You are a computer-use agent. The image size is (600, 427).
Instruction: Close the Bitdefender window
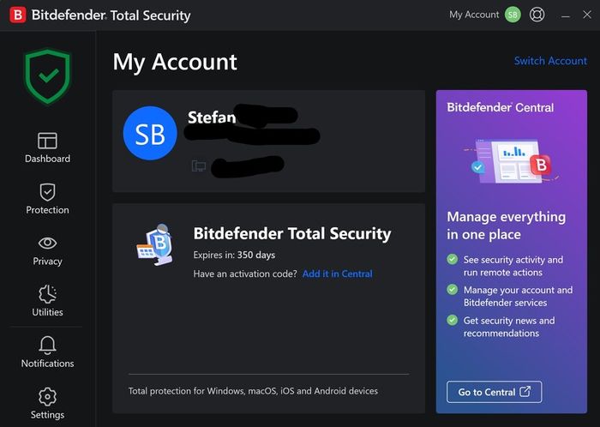pyautogui.click(x=587, y=15)
